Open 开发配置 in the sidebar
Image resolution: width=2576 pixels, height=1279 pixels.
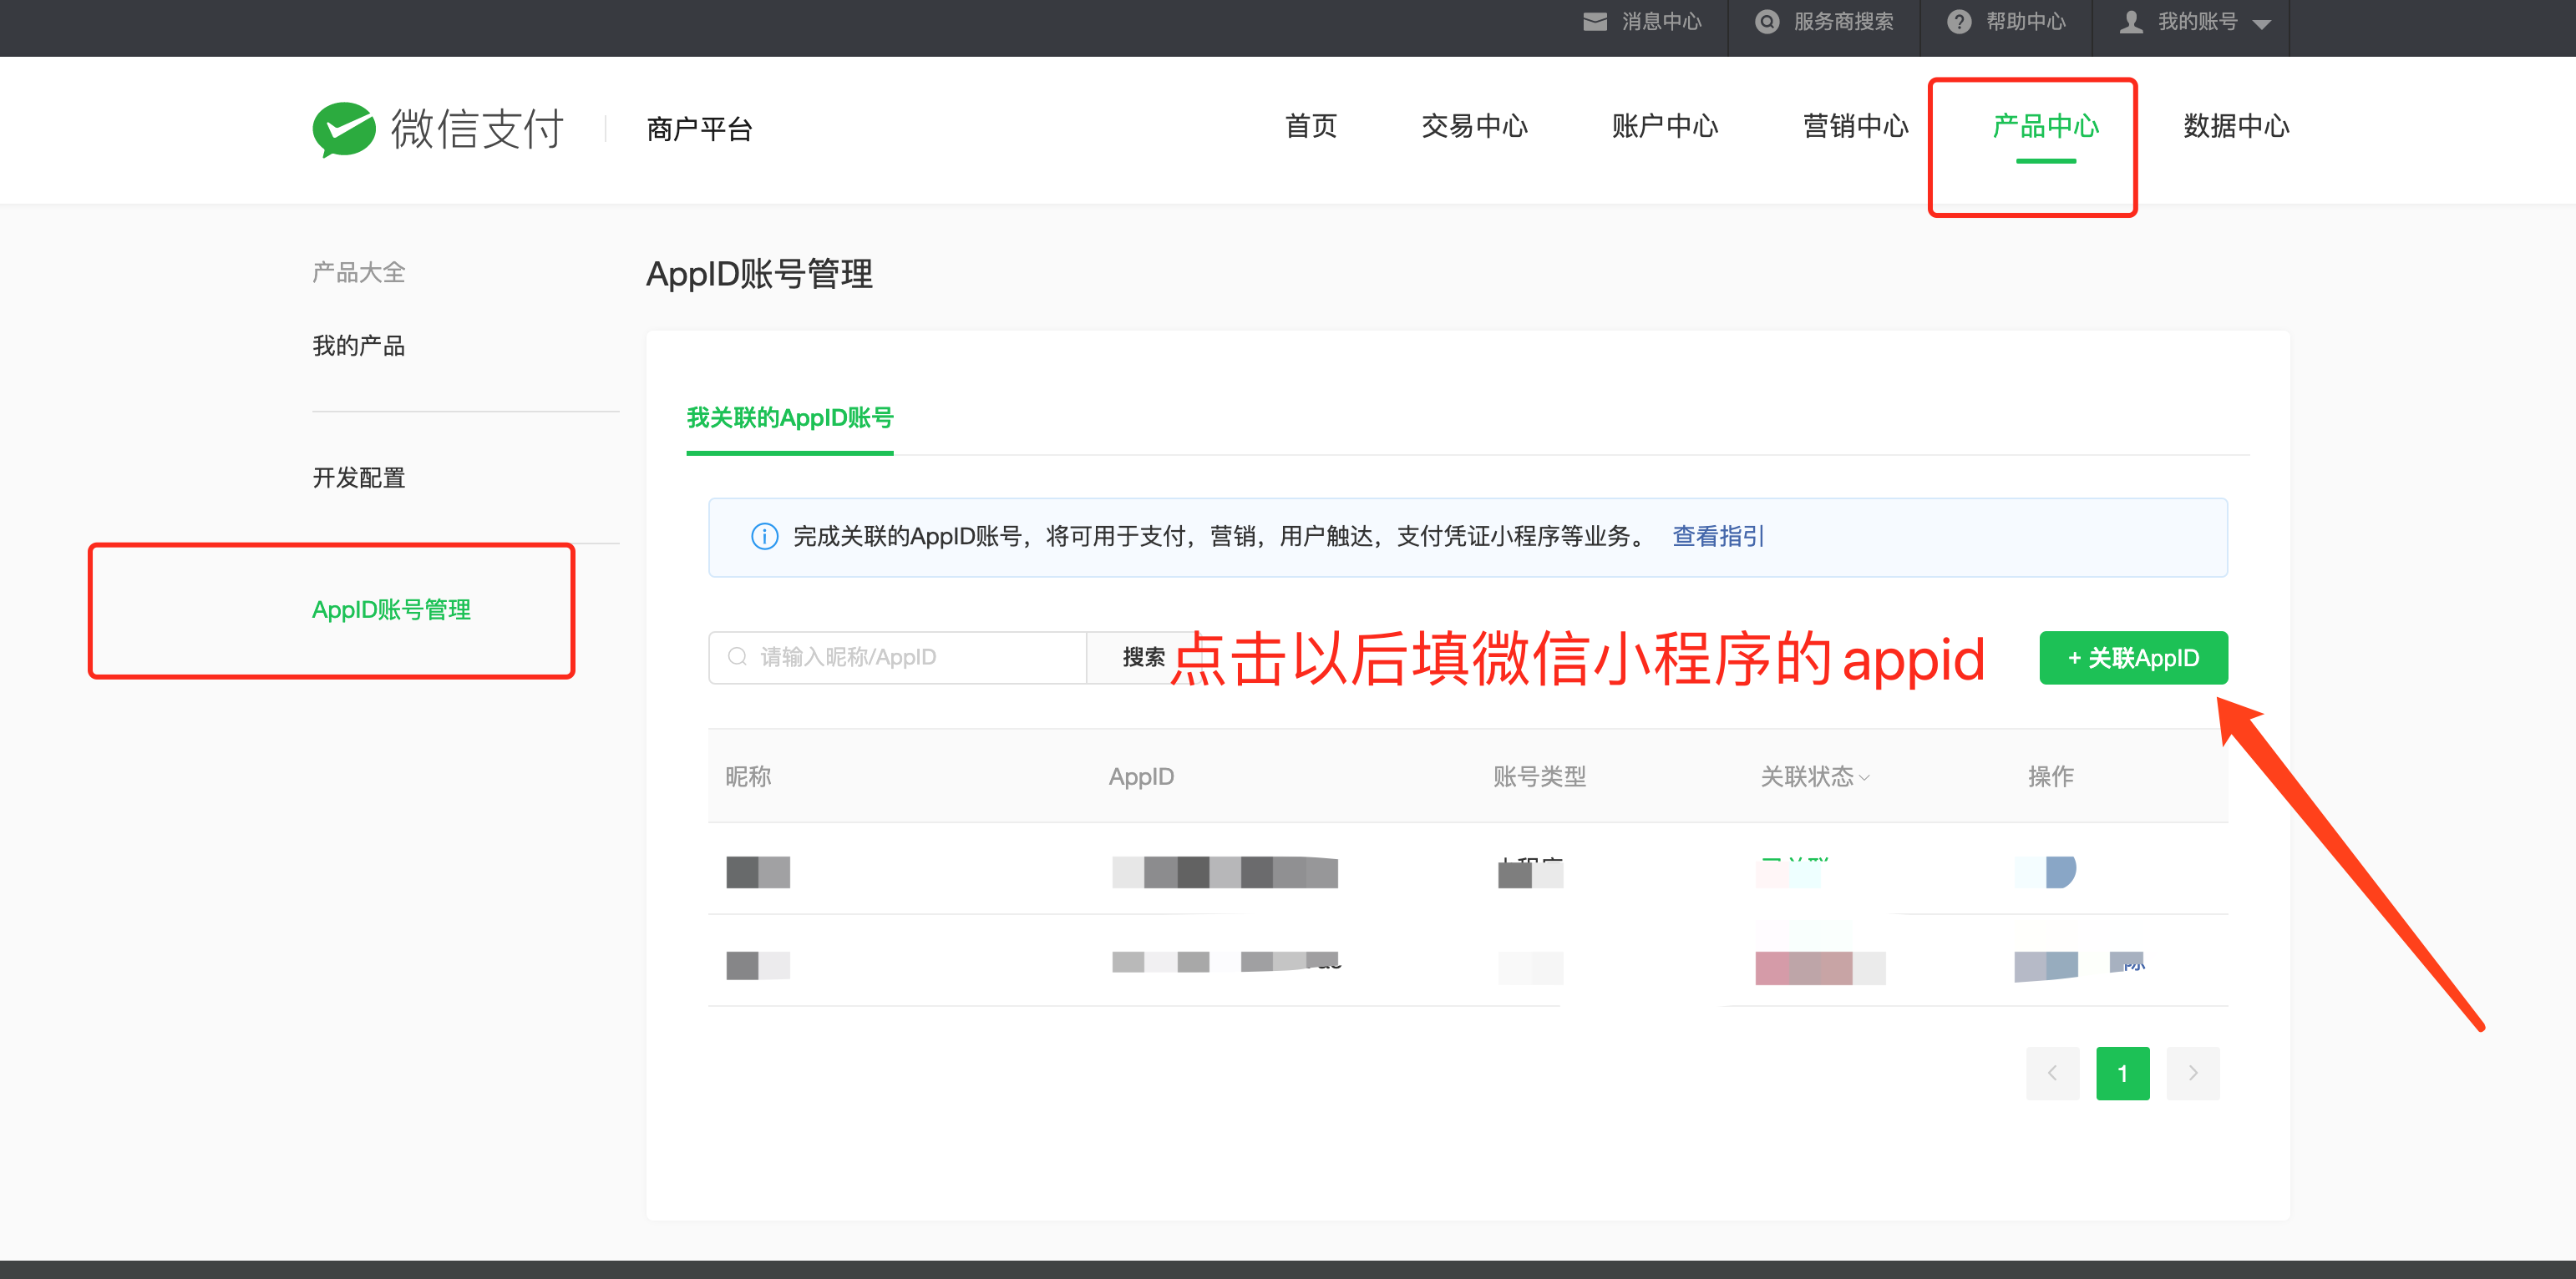click(358, 478)
